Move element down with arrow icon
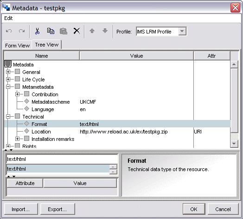Screen dimensions: 243x219 (x=105, y=31)
